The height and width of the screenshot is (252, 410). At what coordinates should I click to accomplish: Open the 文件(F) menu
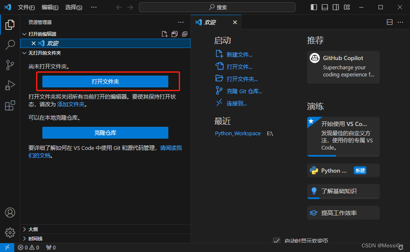click(x=26, y=7)
